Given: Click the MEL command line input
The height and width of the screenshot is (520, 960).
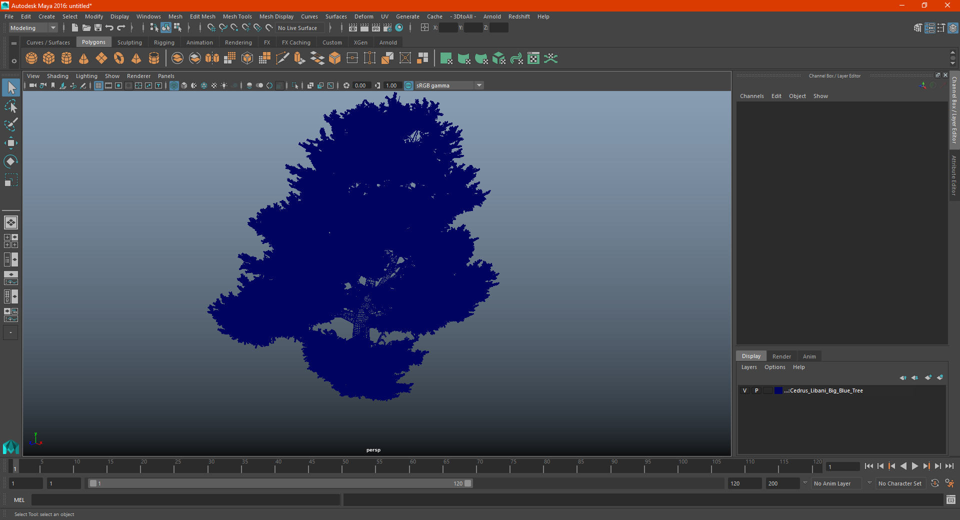Looking at the screenshot, I should tap(186, 499).
